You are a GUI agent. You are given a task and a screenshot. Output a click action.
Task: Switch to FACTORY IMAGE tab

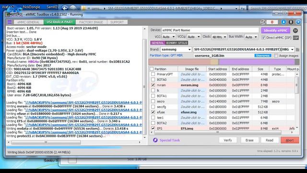(x=91, y=22)
